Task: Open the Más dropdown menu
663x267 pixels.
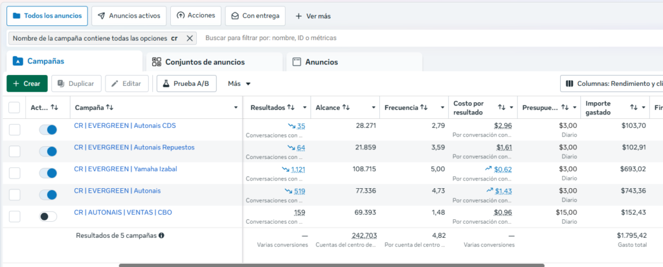Action: pyautogui.click(x=240, y=83)
